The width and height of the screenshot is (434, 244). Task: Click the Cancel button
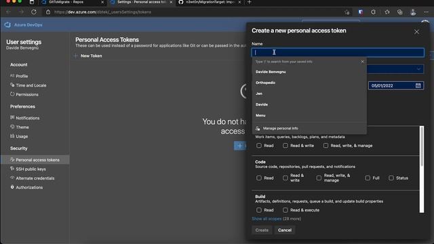click(285, 230)
